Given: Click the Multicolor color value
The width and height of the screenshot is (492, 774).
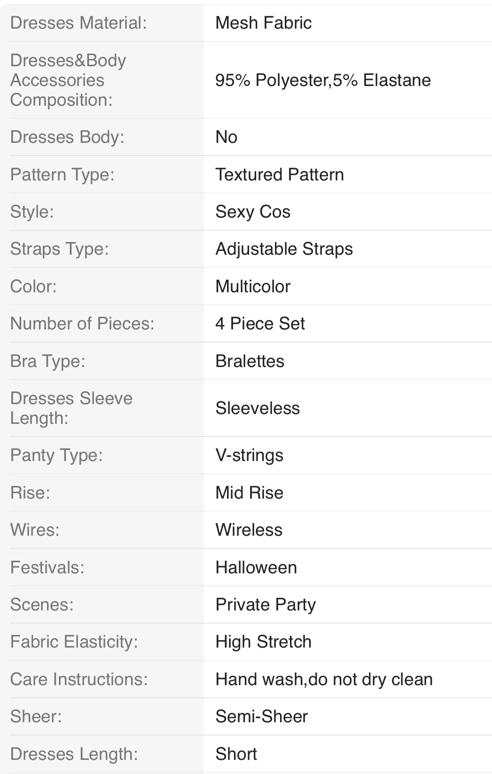Looking at the screenshot, I should [x=252, y=287].
